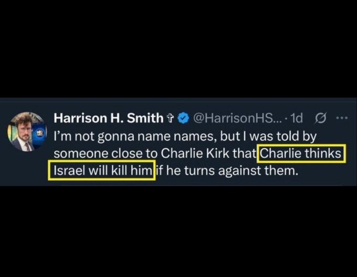Click the display name Harrison H. Smith
The width and height of the screenshot is (357, 277).
[x=109, y=118]
